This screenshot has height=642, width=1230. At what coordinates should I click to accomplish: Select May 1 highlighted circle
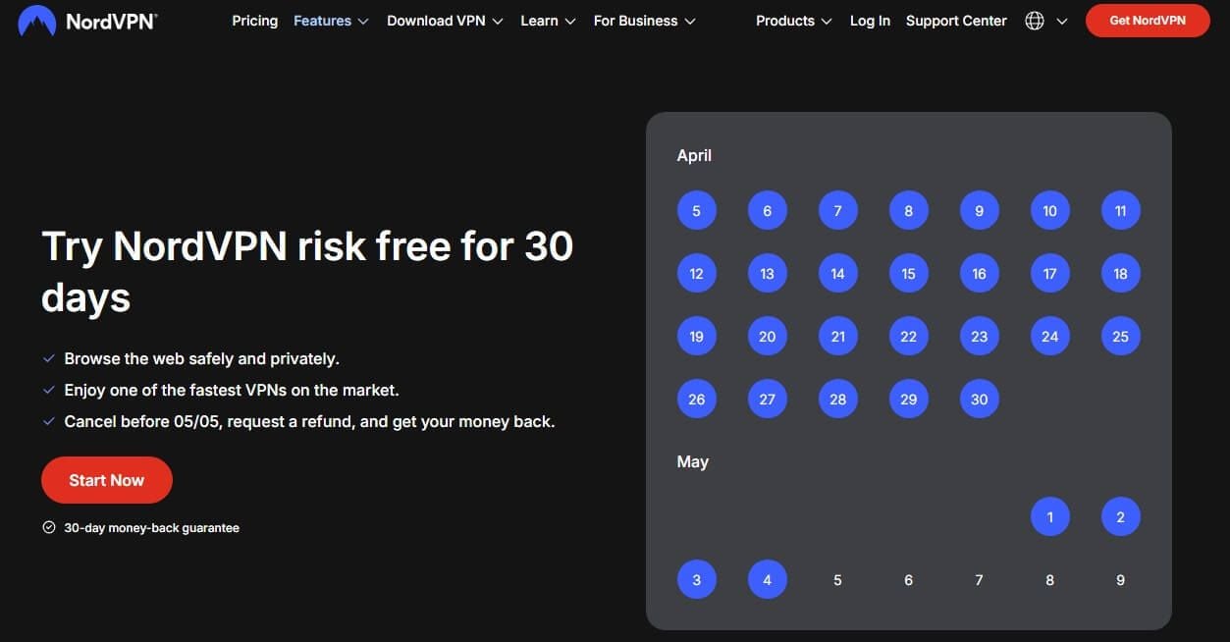click(x=1049, y=517)
